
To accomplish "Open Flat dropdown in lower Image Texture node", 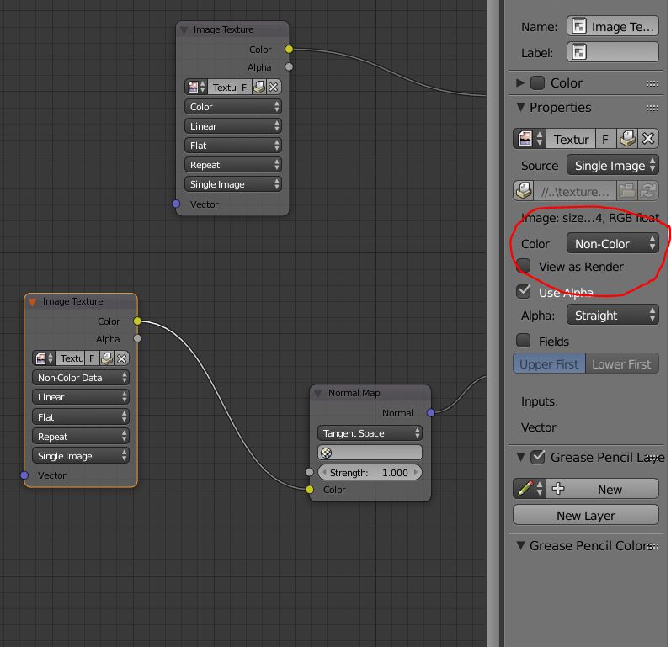I will (81, 416).
